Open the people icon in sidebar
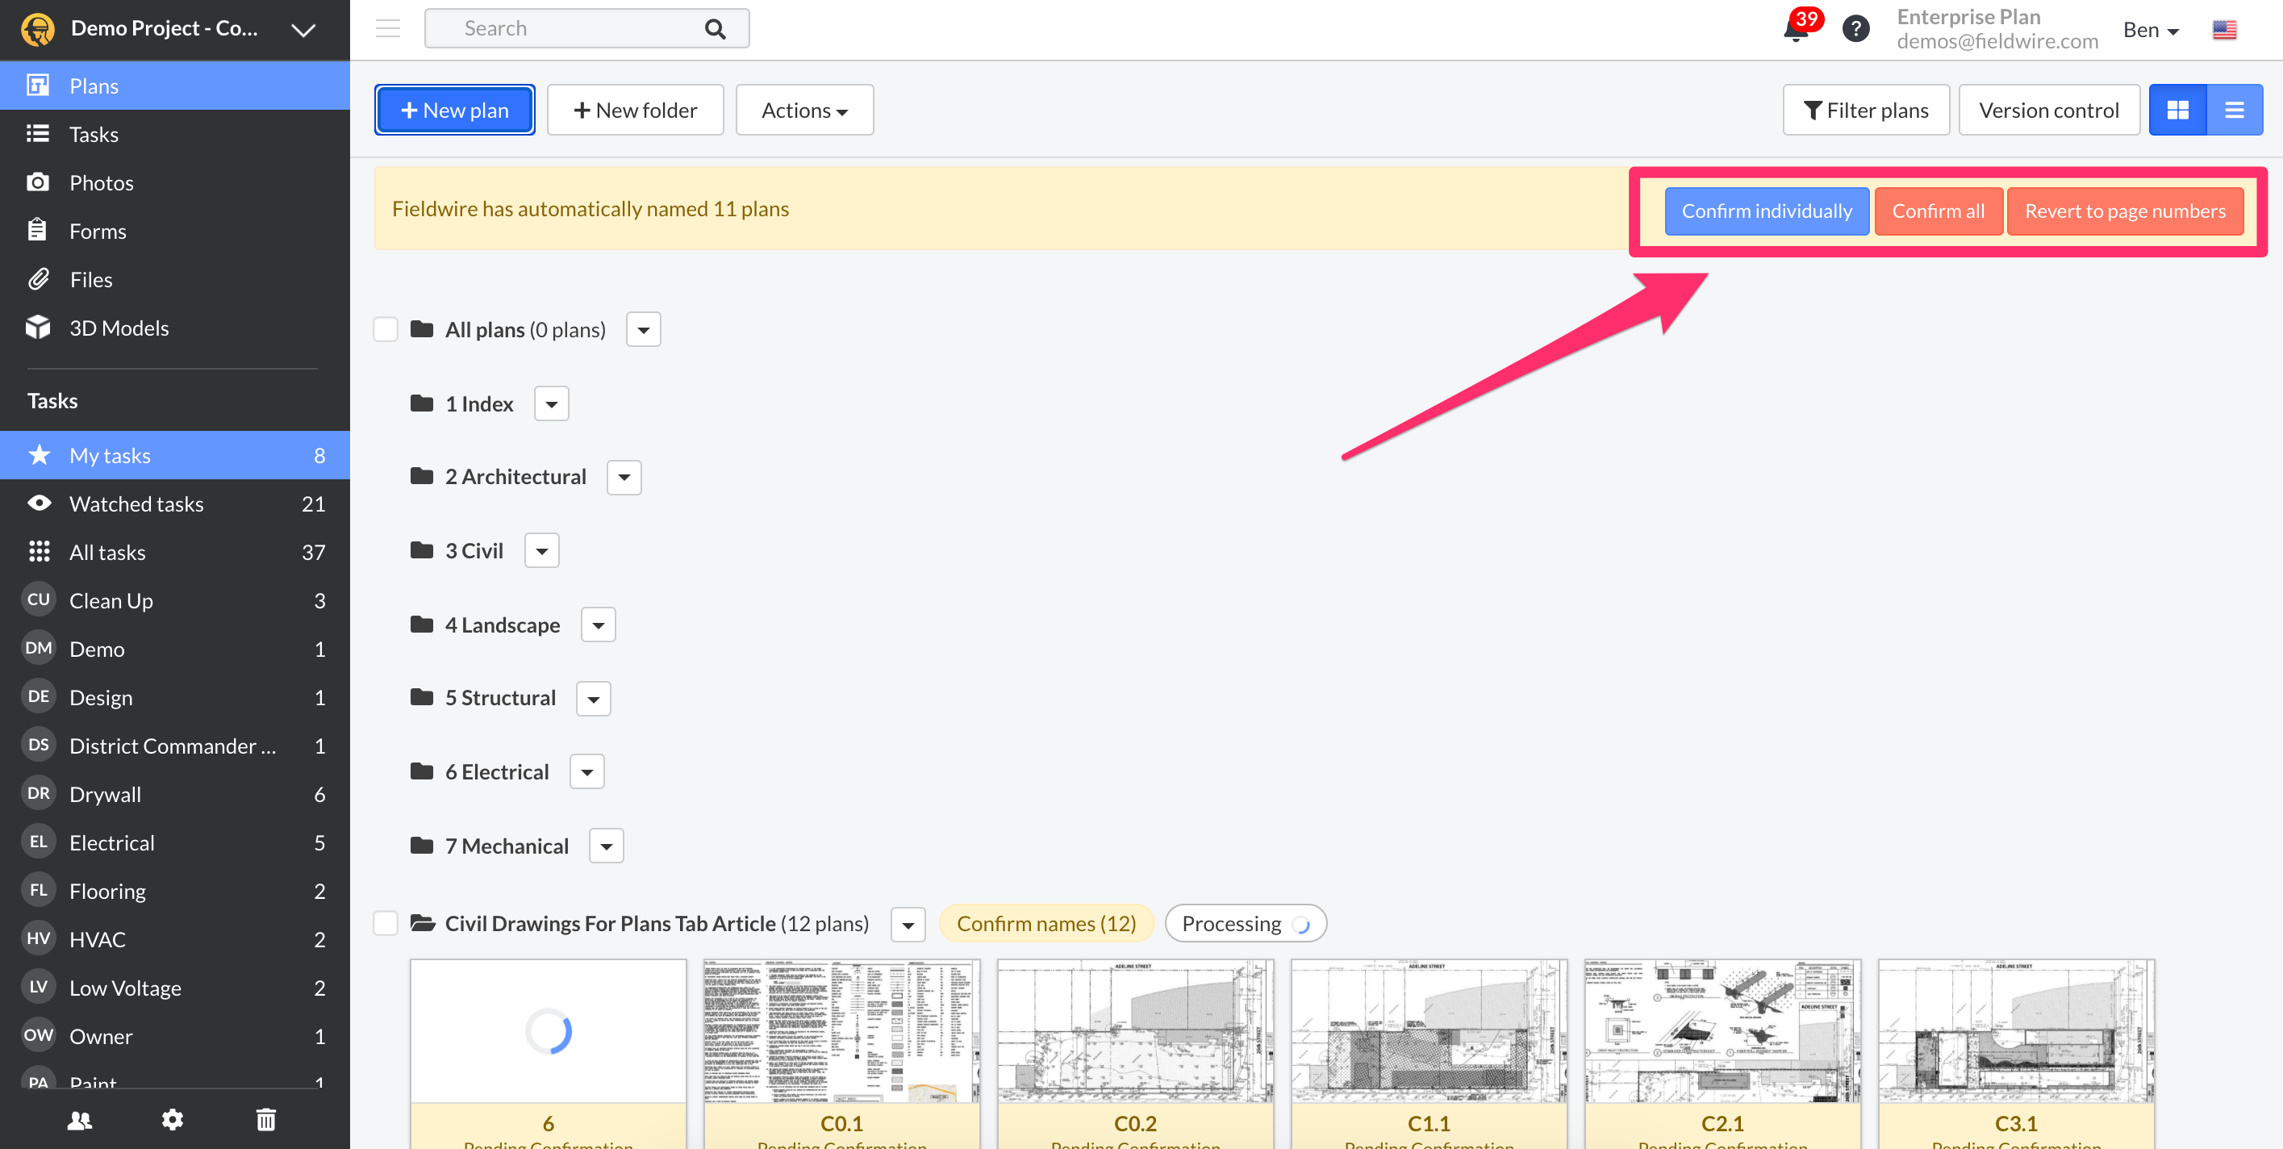 [x=80, y=1120]
